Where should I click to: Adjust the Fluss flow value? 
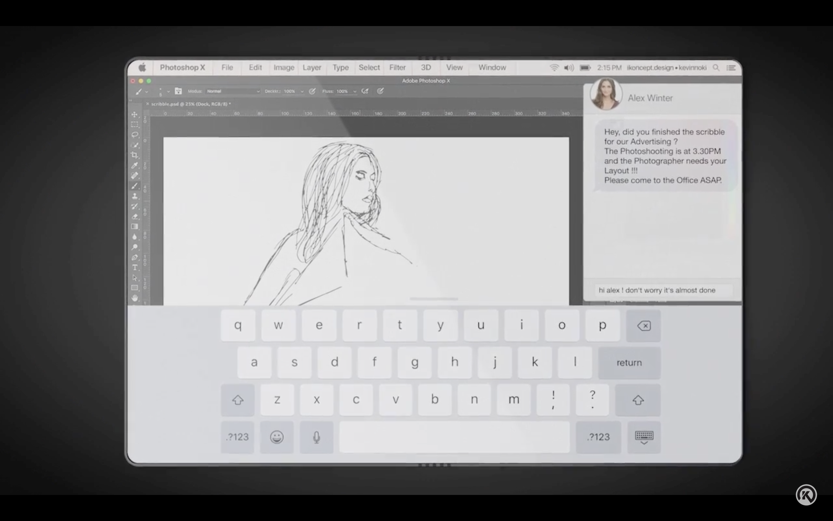(342, 91)
